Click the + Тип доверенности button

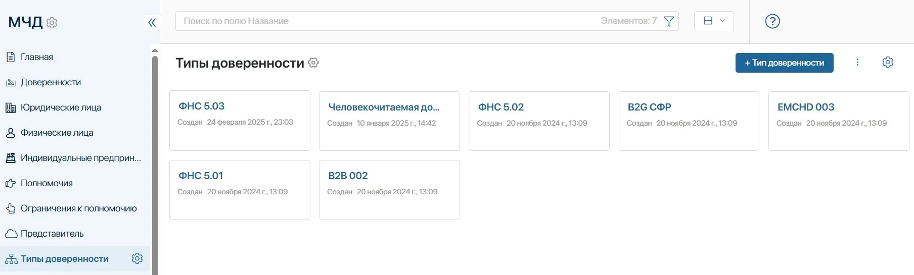(784, 63)
